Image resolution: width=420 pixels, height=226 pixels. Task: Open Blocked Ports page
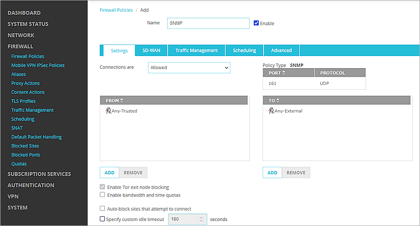tap(26, 155)
